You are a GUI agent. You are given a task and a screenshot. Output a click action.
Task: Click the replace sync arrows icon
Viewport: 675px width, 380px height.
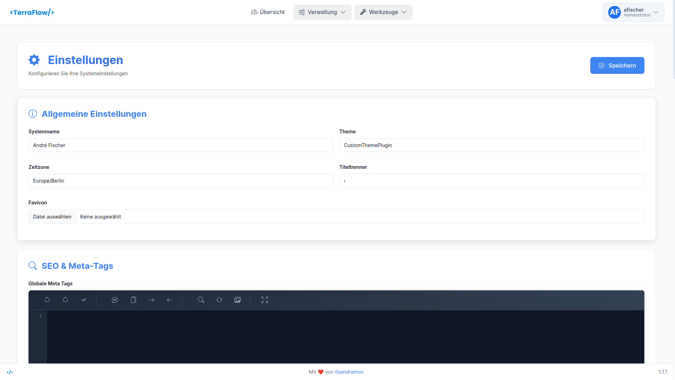[x=219, y=300]
